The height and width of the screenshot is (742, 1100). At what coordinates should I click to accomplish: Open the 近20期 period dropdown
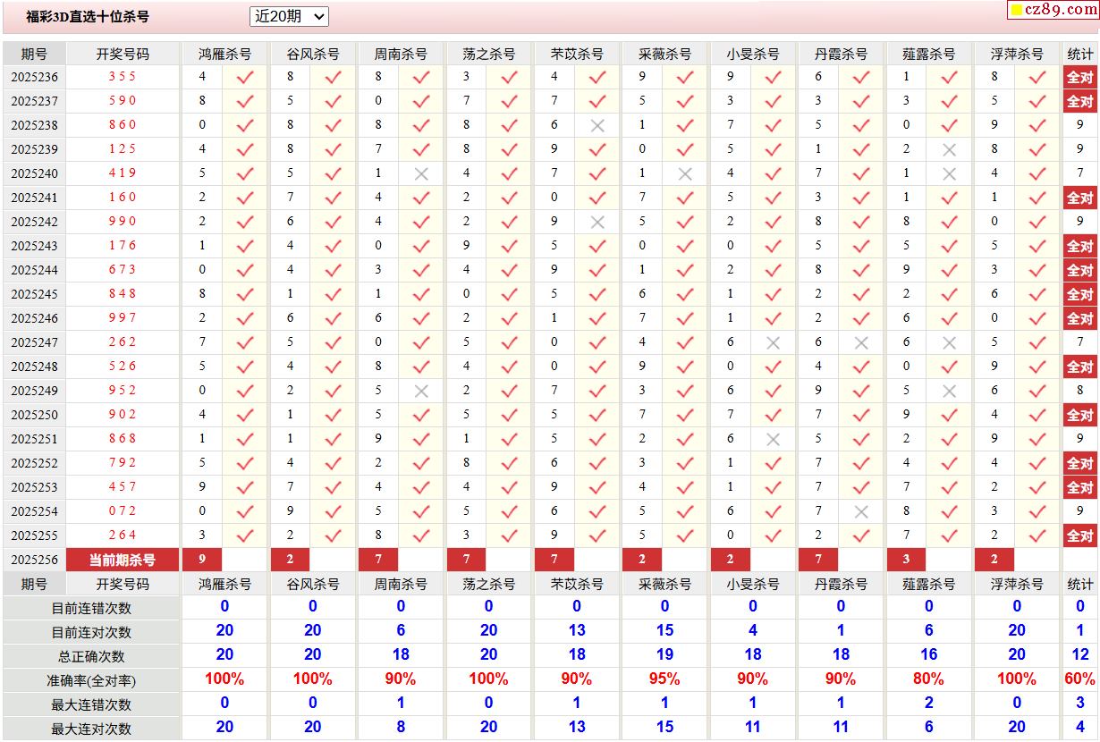click(x=290, y=16)
